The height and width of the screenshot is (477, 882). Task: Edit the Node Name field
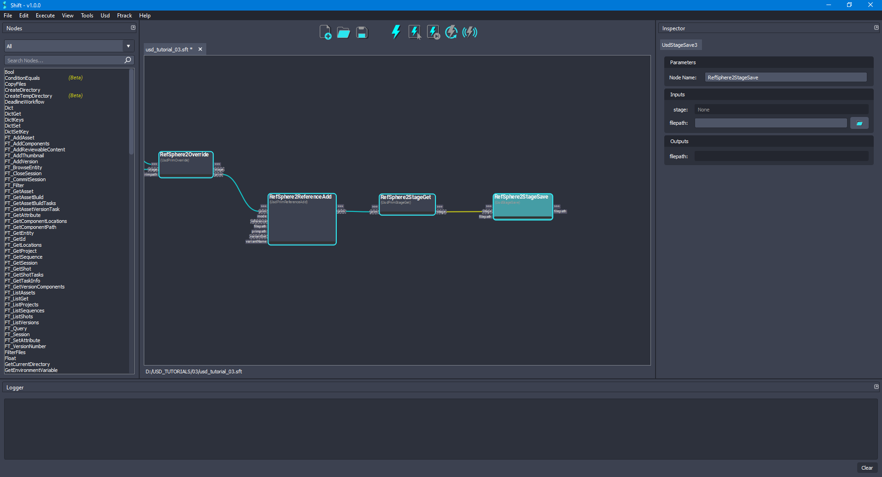tap(785, 77)
